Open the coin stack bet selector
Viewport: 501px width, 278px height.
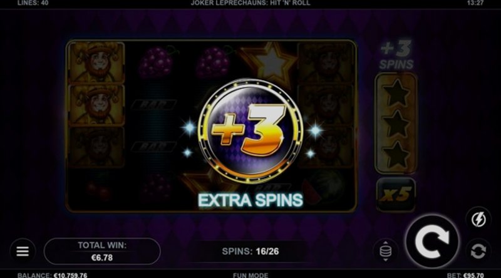(x=385, y=251)
